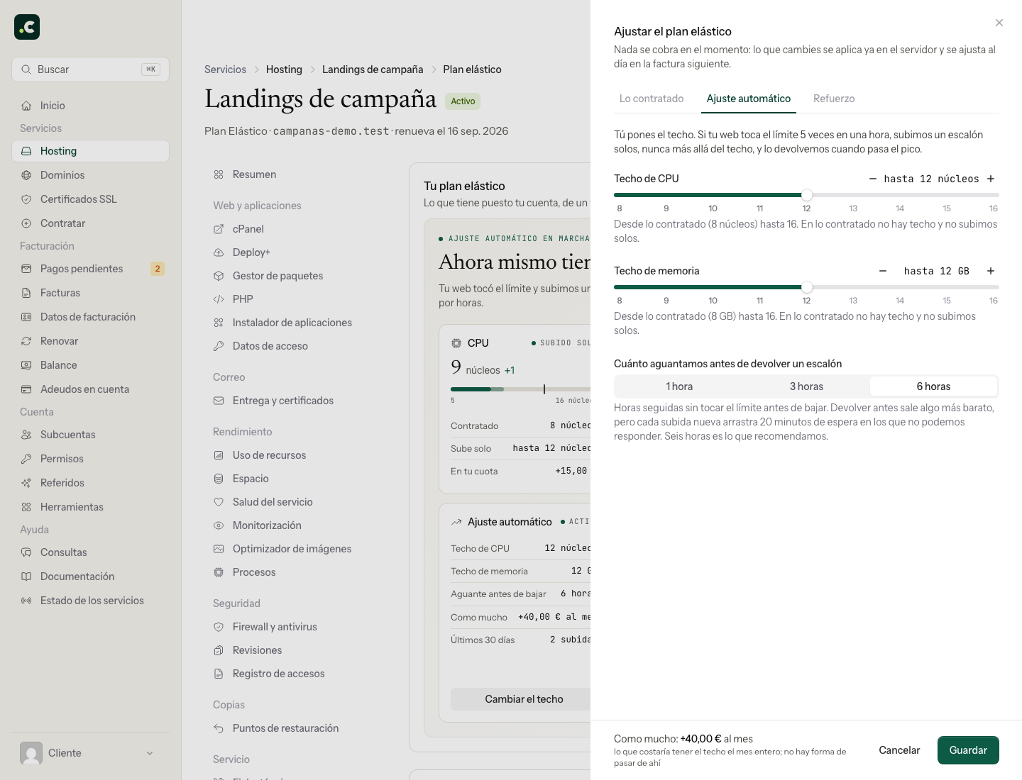Viewport: 1022px width, 780px height.
Task: Click the Monitorización eye icon
Action: (x=219, y=525)
